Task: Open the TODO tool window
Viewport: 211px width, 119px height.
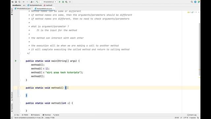Action: (25, 115)
